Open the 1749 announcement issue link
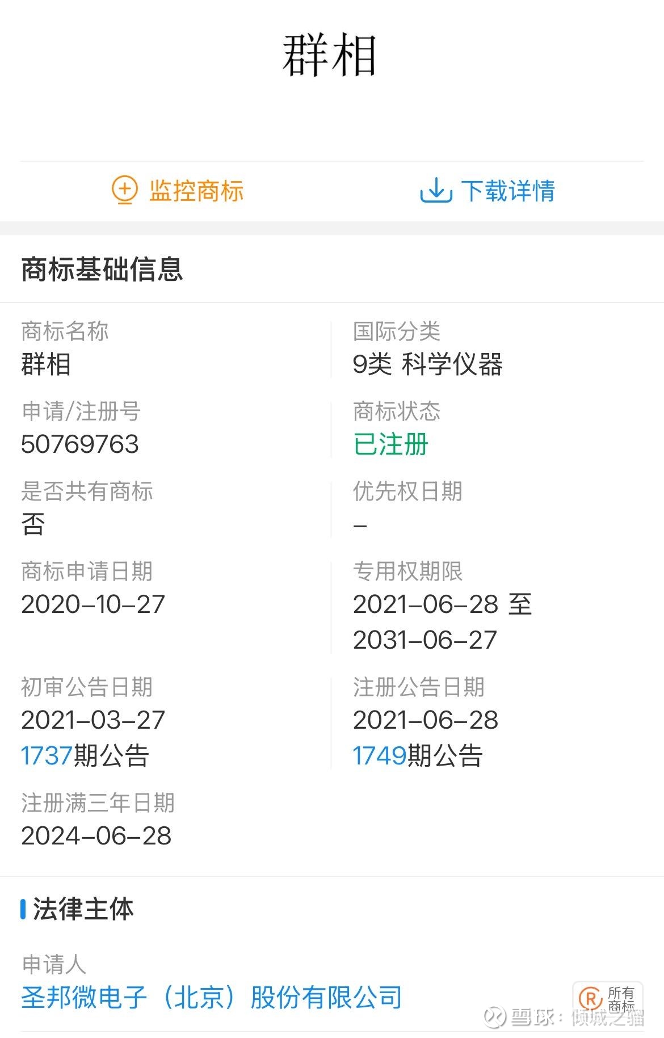Image resolution: width=664 pixels, height=1038 pixels. (x=379, y=756)
